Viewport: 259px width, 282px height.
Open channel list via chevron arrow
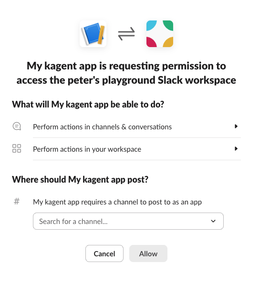click(213, 221)
